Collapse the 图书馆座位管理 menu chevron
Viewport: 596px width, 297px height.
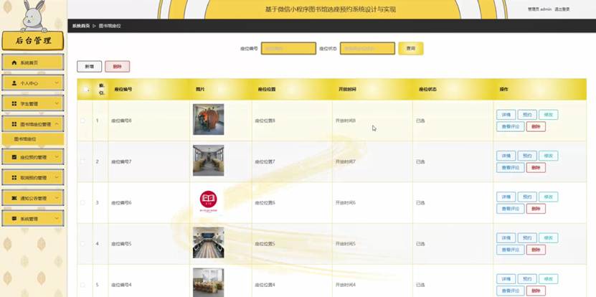tap(57, 124)
